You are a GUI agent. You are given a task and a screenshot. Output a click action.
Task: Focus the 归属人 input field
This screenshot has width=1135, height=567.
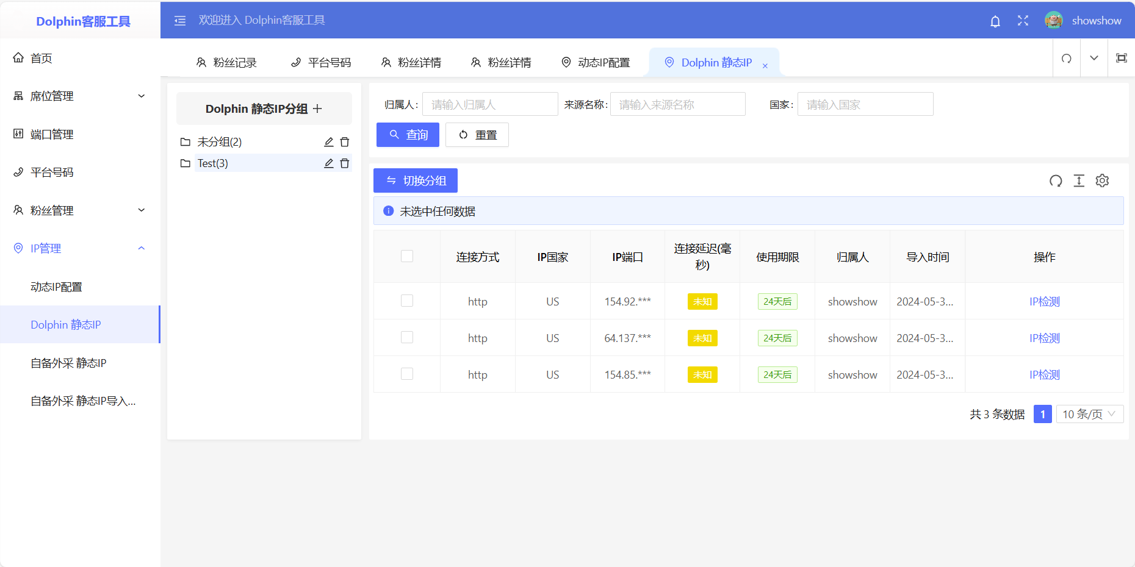tap(489, 104)
